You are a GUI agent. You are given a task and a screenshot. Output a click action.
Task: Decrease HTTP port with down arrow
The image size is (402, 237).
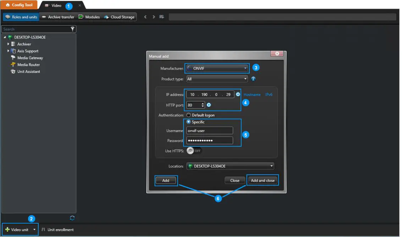(203, 106)
